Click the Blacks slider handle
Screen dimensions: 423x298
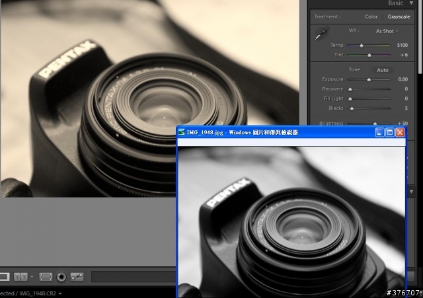coord(352,108)
